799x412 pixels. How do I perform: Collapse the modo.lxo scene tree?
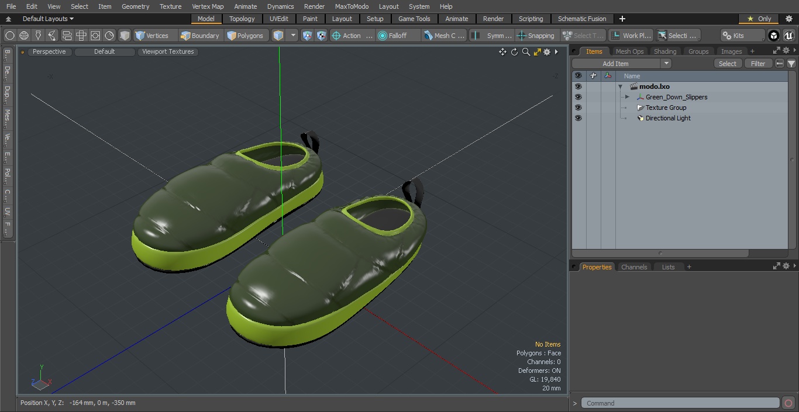(621, 86)
